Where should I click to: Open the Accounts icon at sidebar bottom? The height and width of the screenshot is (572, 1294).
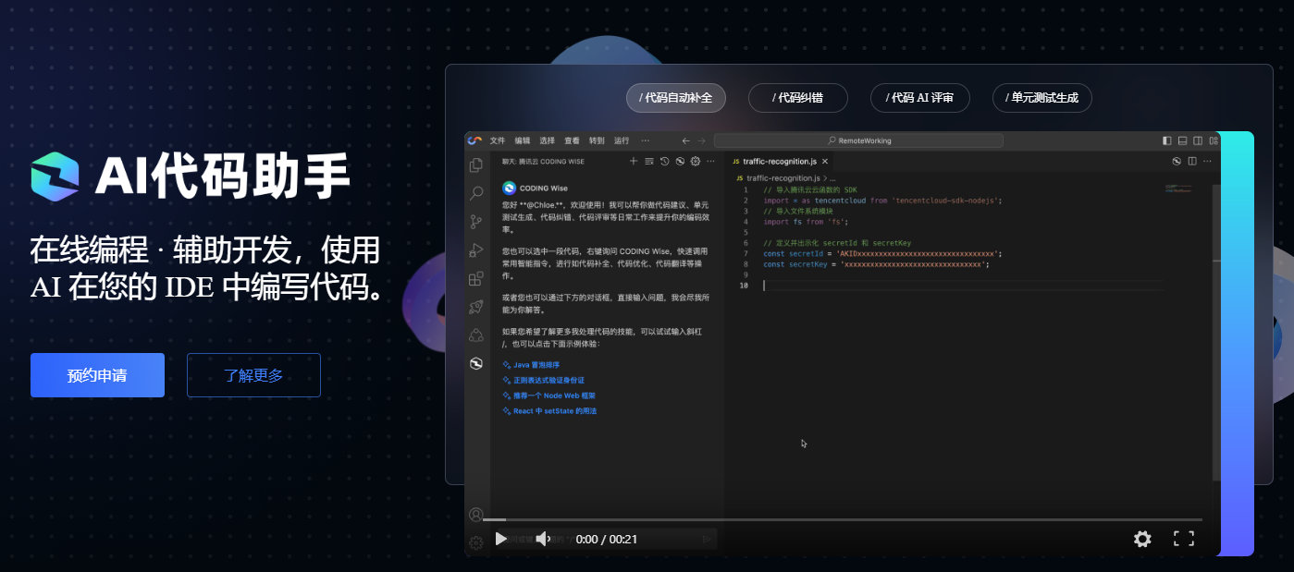(475, 515)
